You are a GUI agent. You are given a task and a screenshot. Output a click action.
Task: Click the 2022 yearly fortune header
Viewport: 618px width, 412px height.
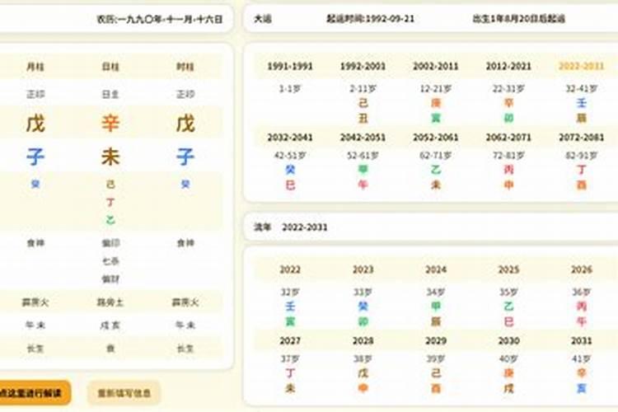(290, 269)
